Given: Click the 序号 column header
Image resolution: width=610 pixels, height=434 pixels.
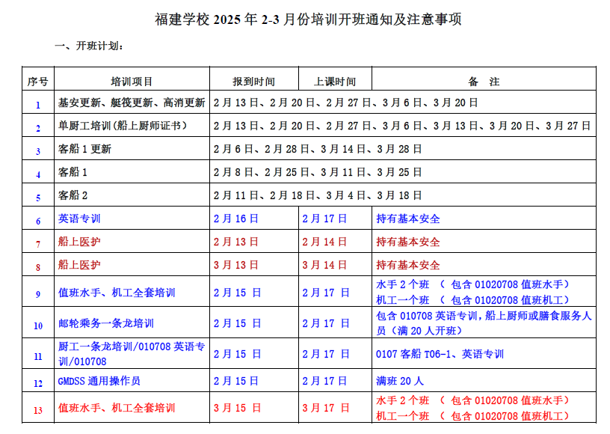Looking at the screenshot, I should coord(37,82).
